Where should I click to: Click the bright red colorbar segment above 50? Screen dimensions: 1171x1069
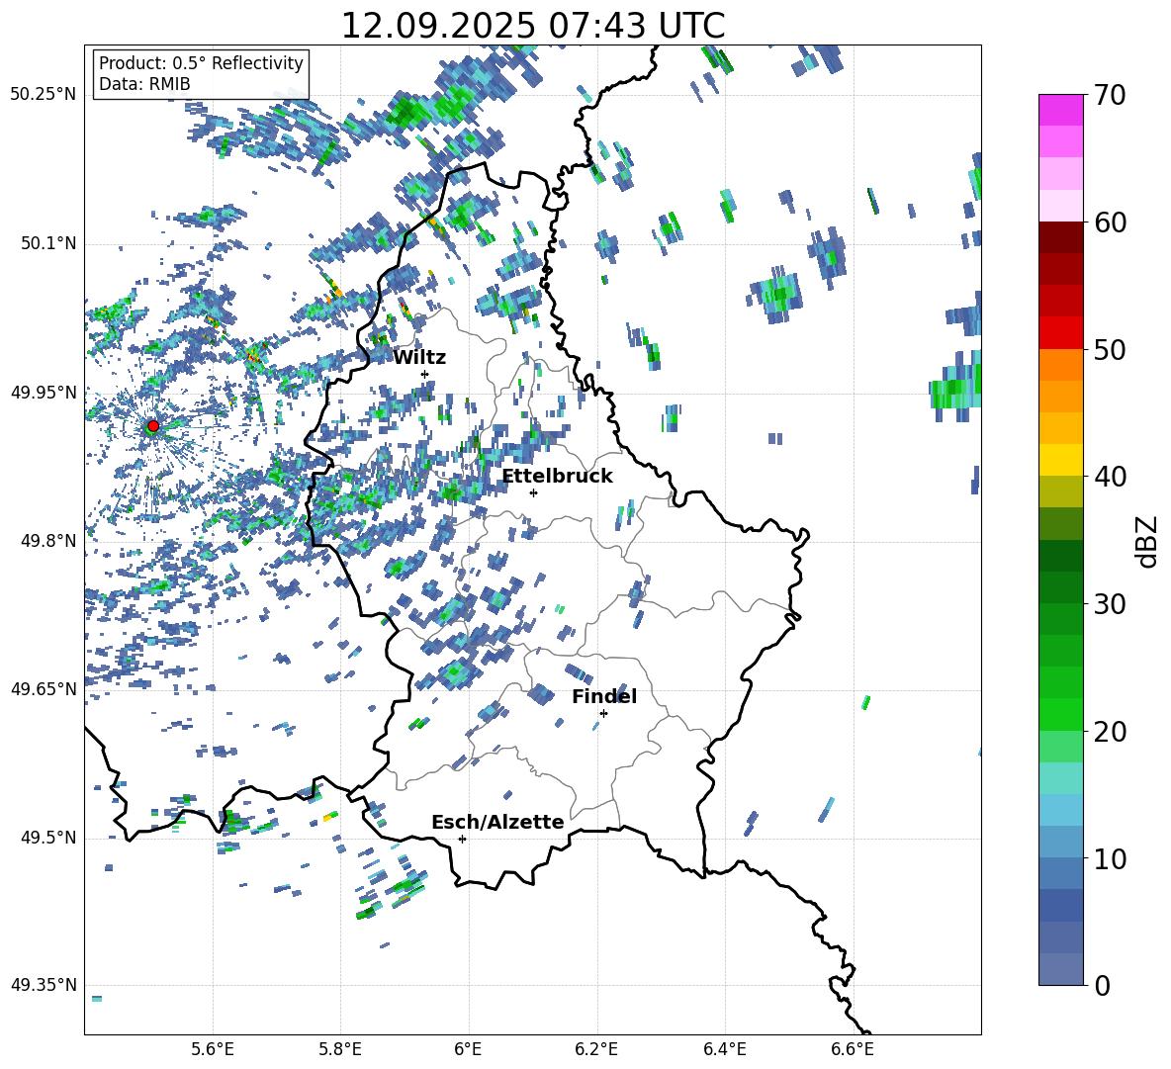coord(1061,333)
